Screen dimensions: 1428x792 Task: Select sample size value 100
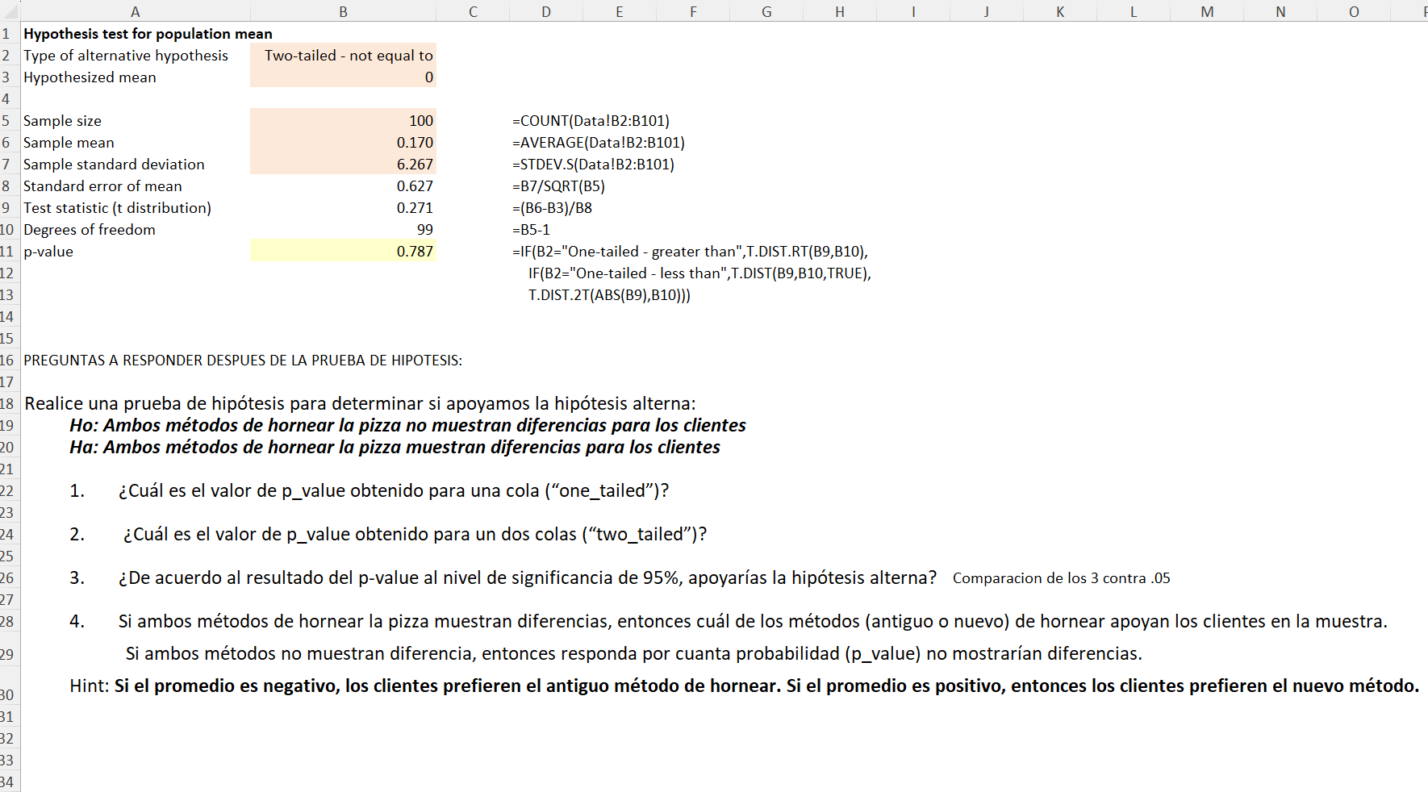point(344,120)
